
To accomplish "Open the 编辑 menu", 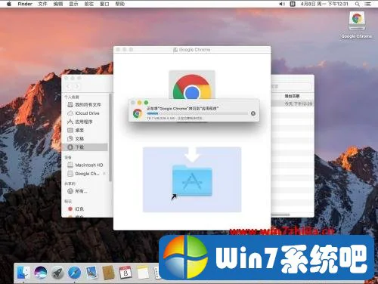I will pos(58,4).
